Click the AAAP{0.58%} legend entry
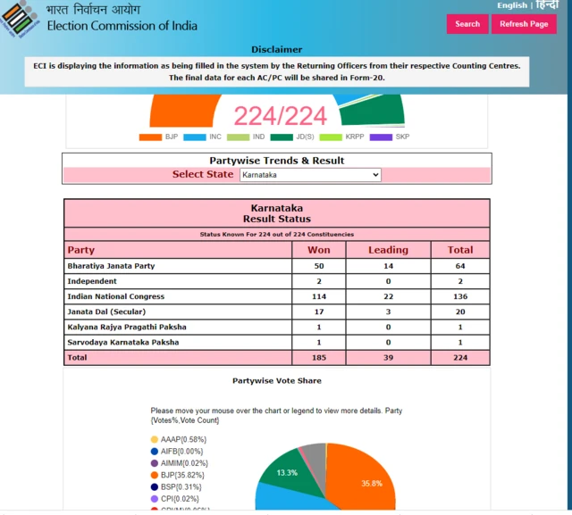 click(179, 440)
